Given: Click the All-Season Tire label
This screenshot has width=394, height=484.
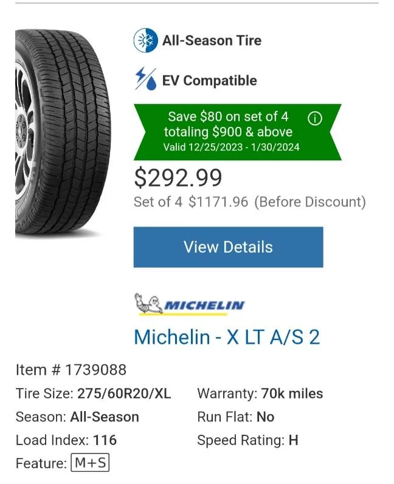Looking at the screenshot, I should tap(212, 41).
